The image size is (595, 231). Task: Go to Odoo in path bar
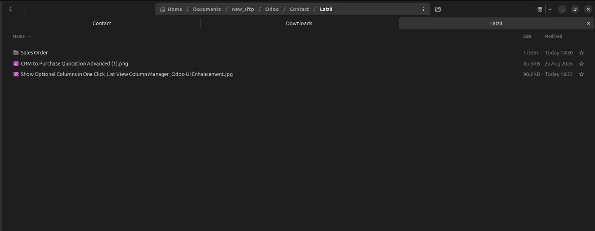coord(272,9)
